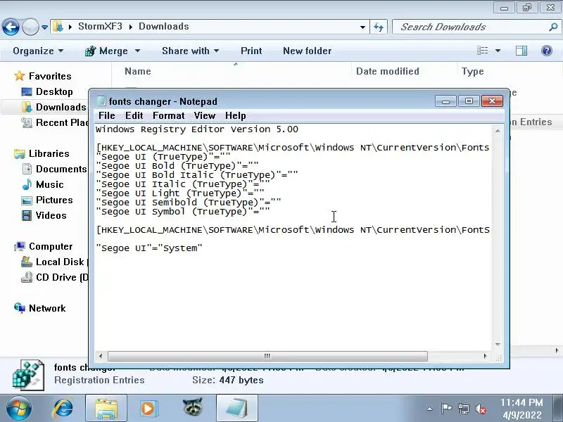Click the Notepad horizontal scrollbar thumb
This screenshot has width=563, height=422.
pyautogui.click(x=267, y=356)
